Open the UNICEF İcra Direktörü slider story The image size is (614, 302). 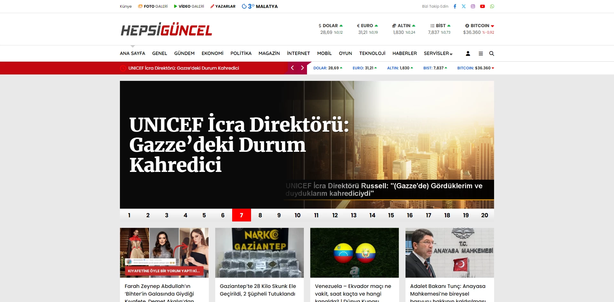pos(307,145)
